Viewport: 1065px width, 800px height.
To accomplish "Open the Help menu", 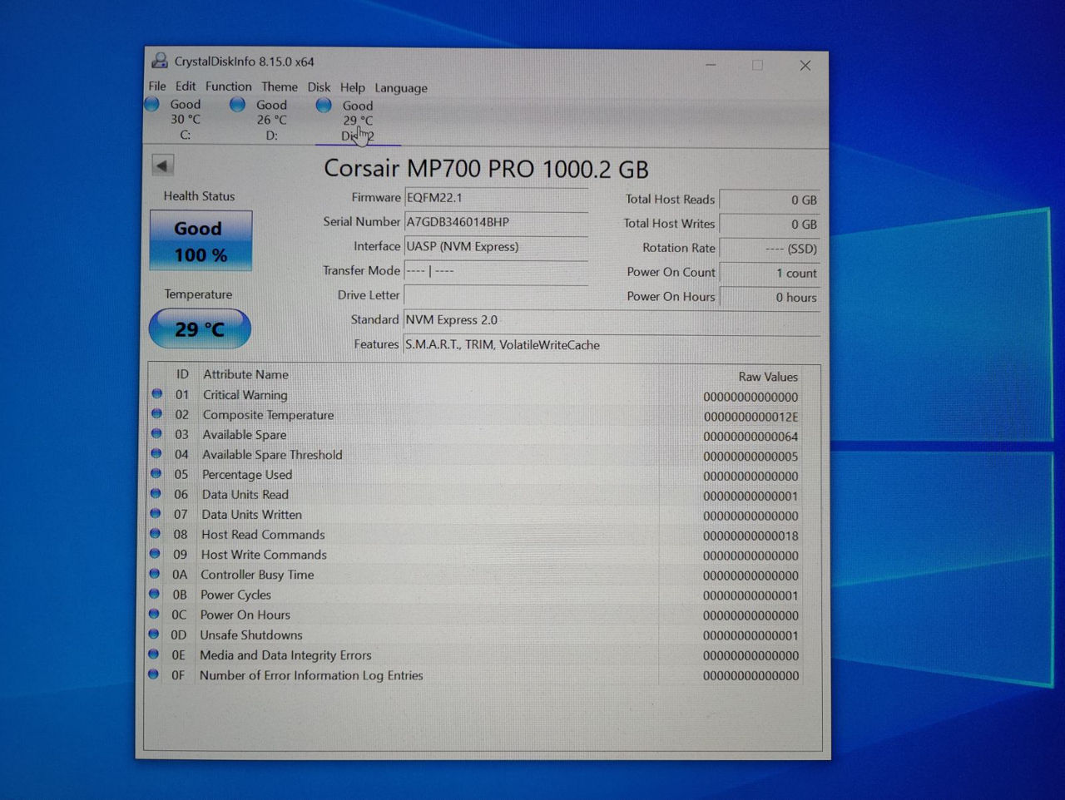I will click(352, 87).
